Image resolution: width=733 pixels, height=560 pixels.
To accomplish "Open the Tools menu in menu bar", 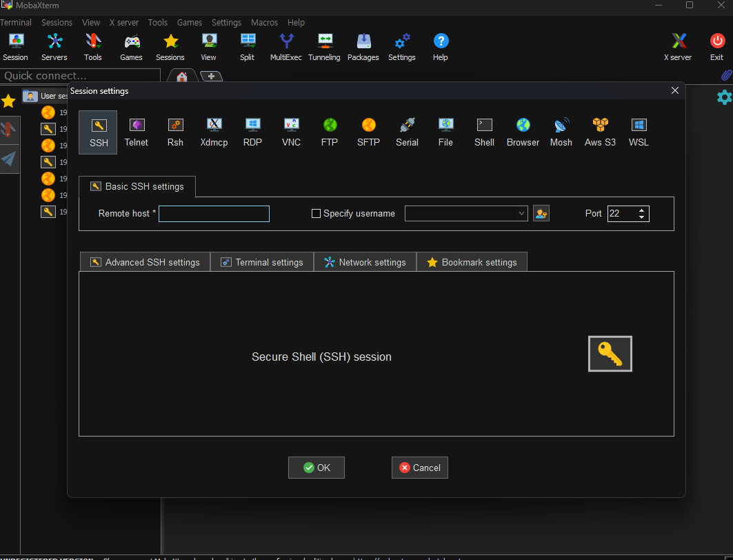I will coord(157,23).
